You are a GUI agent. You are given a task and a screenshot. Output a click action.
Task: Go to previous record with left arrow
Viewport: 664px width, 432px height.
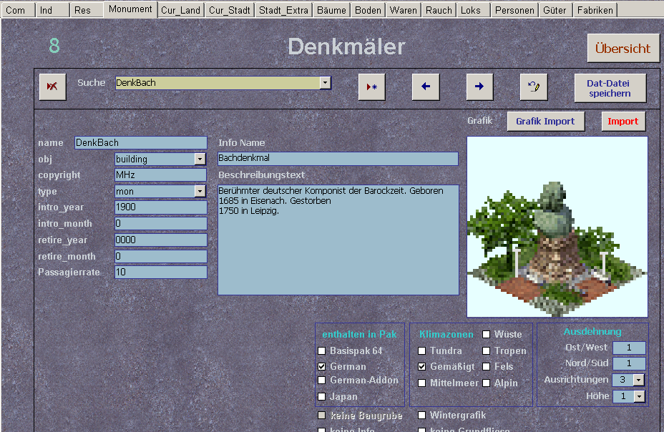tap(426, 87)
